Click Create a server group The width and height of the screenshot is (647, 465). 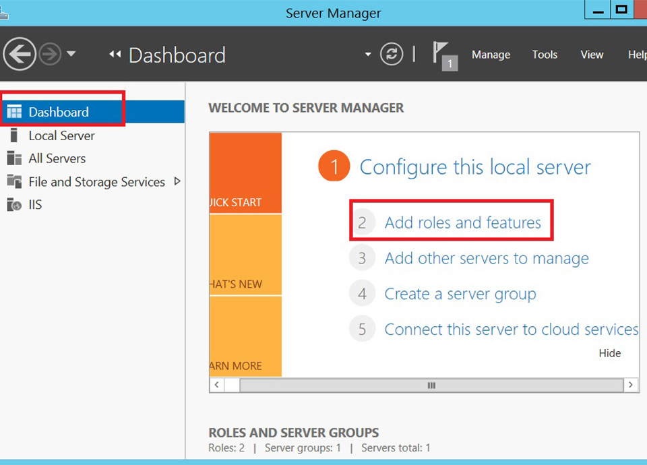tap(460, 294)
